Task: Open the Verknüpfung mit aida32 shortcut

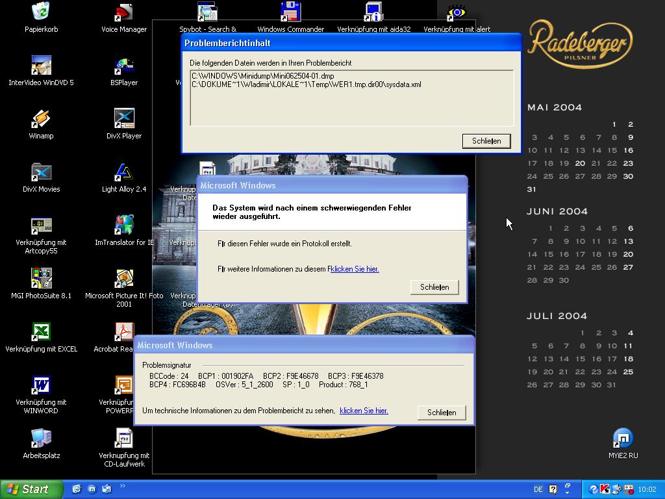Action: click(373, 12)
